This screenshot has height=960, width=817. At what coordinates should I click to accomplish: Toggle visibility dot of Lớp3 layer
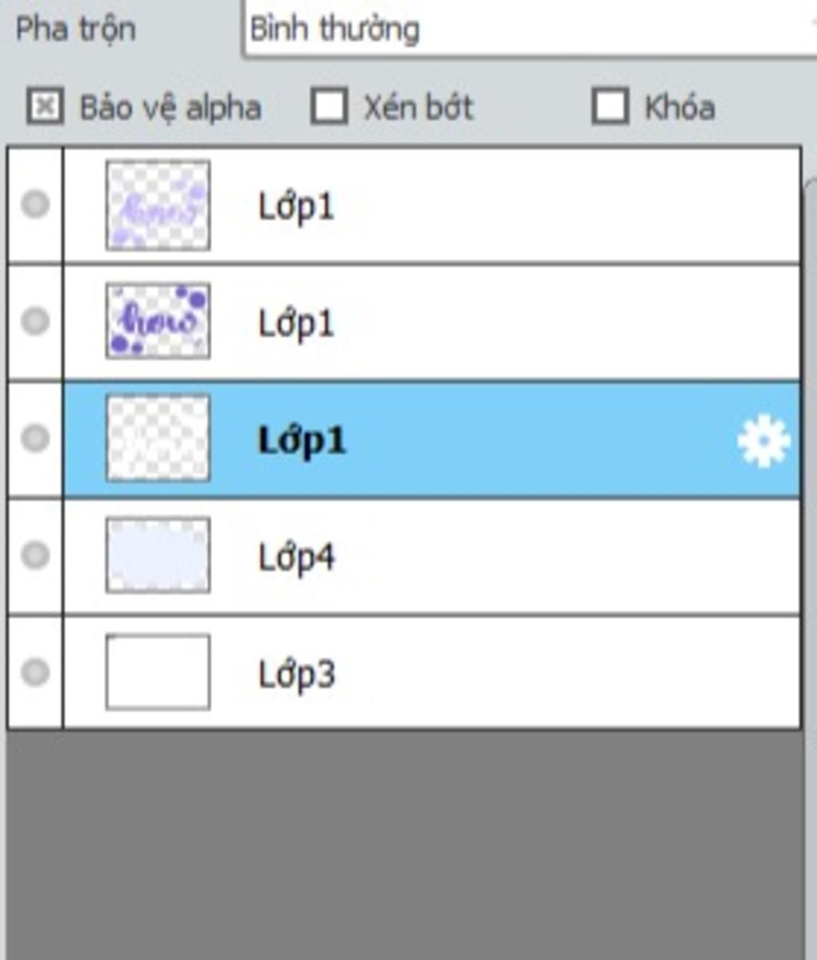click(x=34, y=672)
